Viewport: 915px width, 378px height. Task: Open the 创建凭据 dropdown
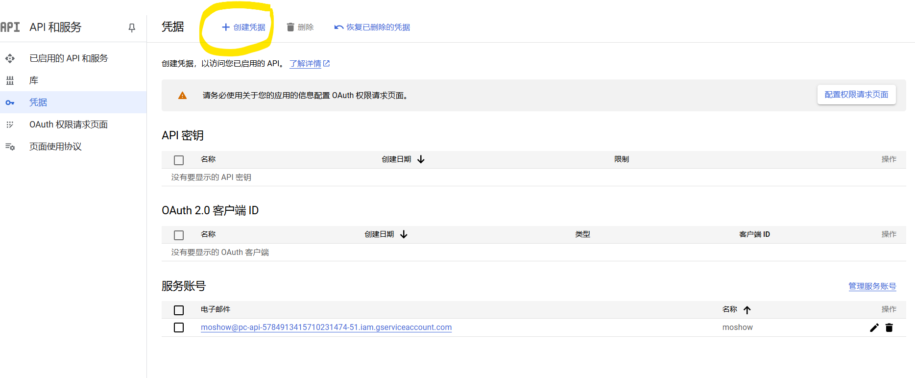coord(243,27)
